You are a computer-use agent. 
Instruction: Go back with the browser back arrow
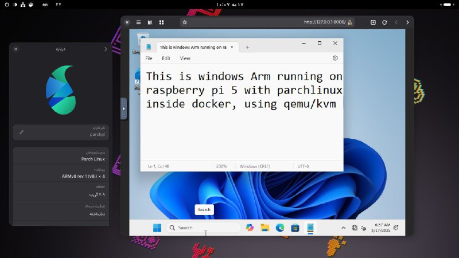coord(396,22)
